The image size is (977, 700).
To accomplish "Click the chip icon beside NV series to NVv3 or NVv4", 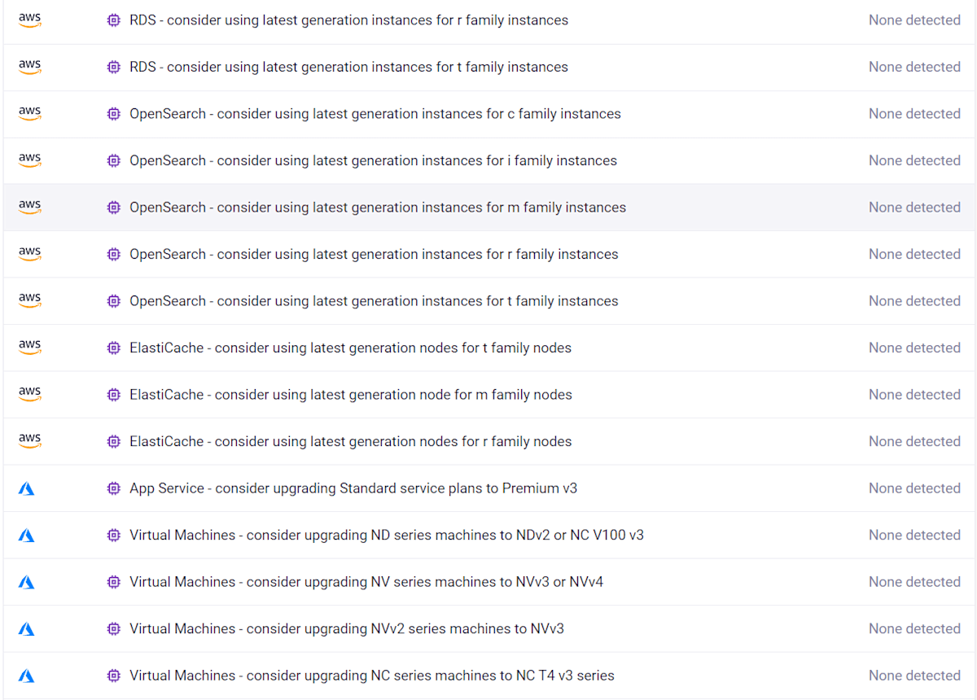I will pyautogui.click(x=114, y=582).
